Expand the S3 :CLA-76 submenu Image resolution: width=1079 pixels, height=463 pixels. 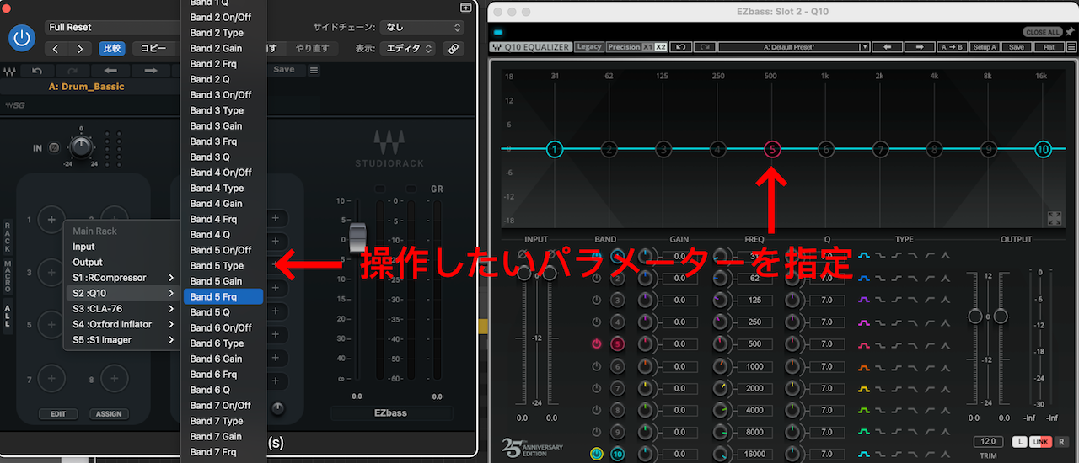pos(123,309)
